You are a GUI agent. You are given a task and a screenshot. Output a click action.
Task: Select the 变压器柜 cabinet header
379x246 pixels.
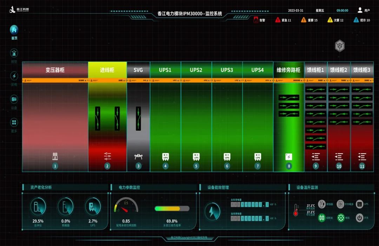(55, 70)
